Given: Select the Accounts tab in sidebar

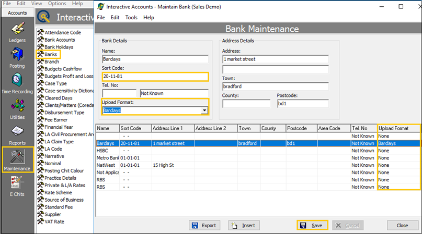Looking at the screenshot, I should coord(17,13).
